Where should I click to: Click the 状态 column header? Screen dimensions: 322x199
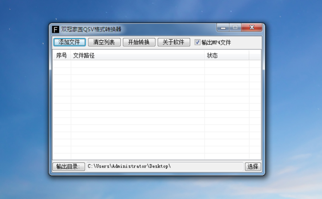click(227, 55)
